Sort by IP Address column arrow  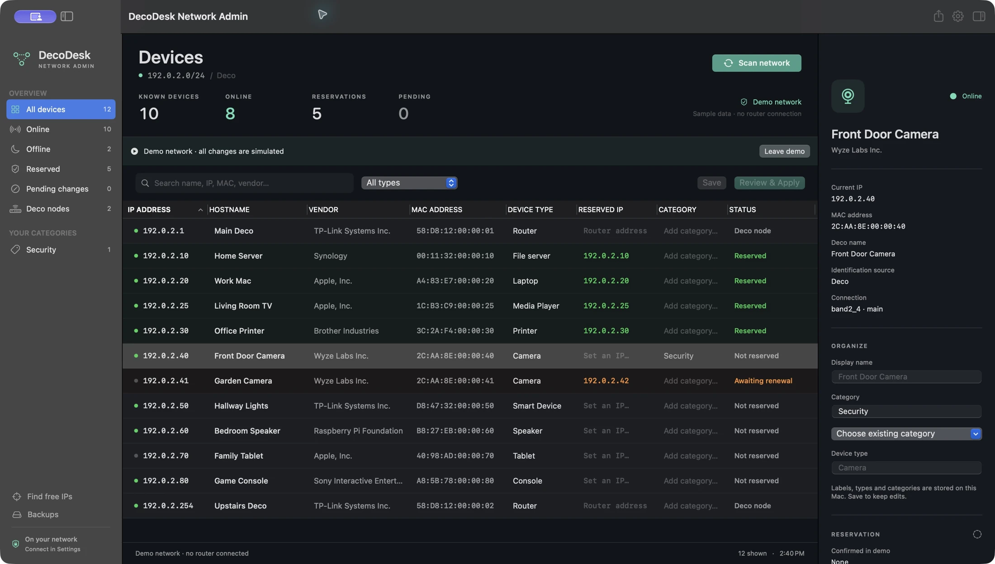click(x=200, y=210)
